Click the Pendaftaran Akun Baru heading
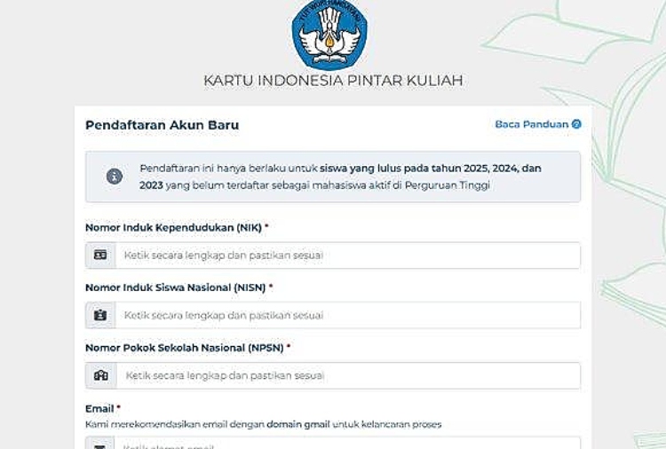 click(163, 125)
